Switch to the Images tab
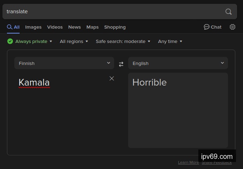Image resolution: width=243 pixels, height=169 pixels. click(x=33, y=27)
